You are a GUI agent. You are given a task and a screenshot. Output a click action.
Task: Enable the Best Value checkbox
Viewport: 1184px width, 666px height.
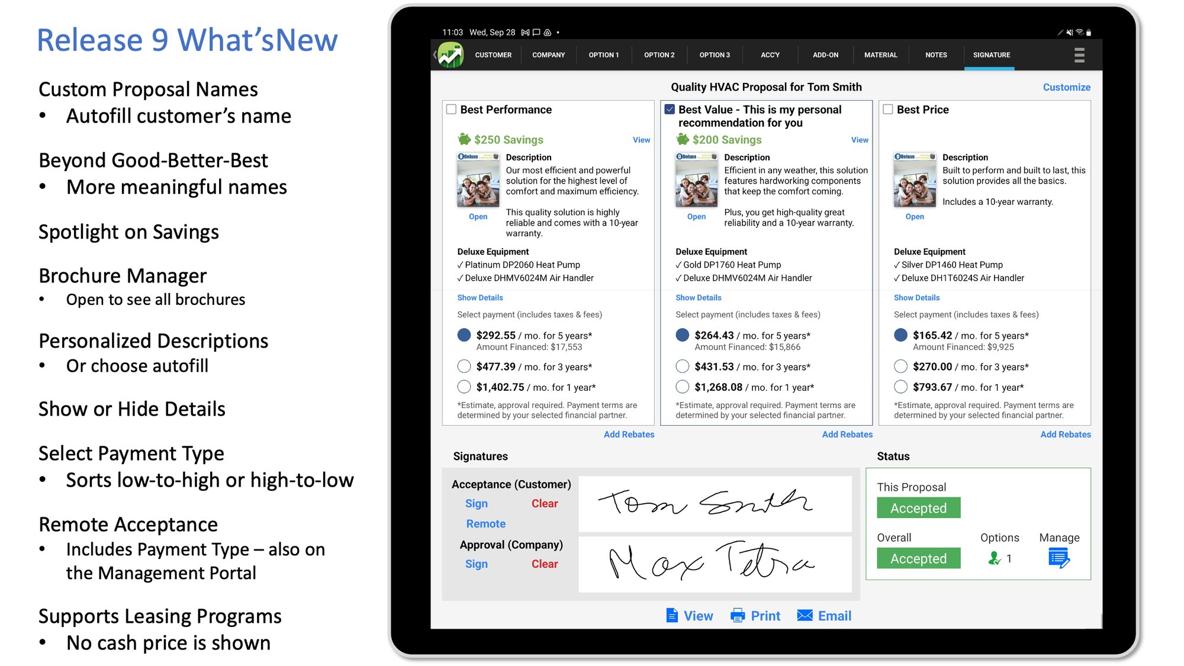click(x=672, y=110)
